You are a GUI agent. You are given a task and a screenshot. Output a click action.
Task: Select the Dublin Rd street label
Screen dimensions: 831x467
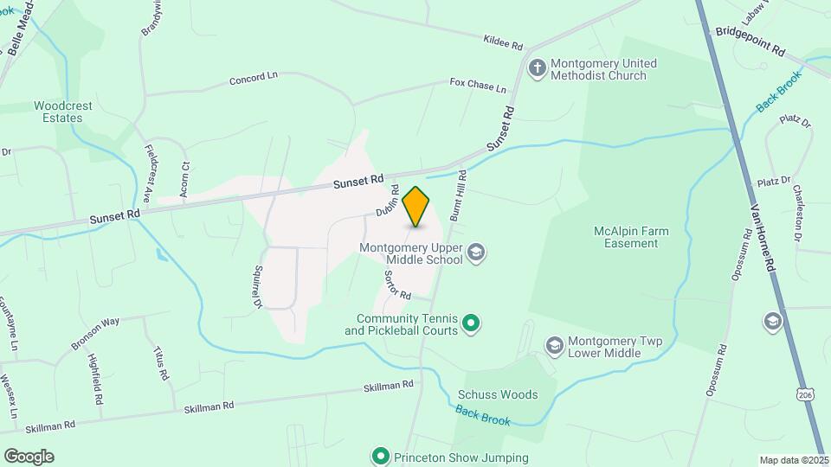click(388, 200)
